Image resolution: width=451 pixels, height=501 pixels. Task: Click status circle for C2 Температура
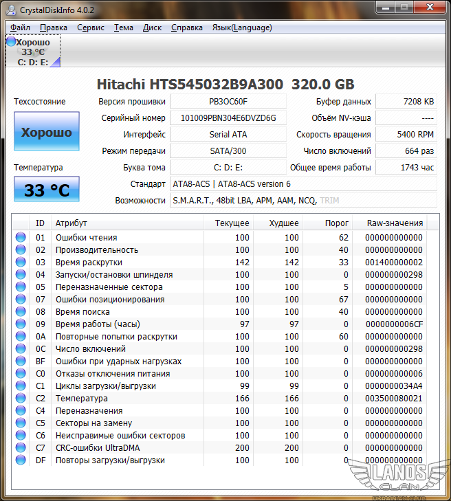(x=21, y=398)
